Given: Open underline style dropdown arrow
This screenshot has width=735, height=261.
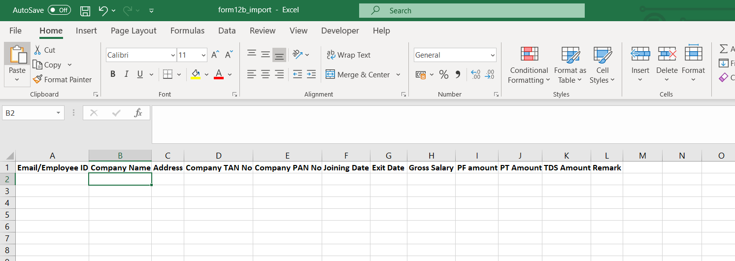Looking at the screenshot, I should (151, 75).
